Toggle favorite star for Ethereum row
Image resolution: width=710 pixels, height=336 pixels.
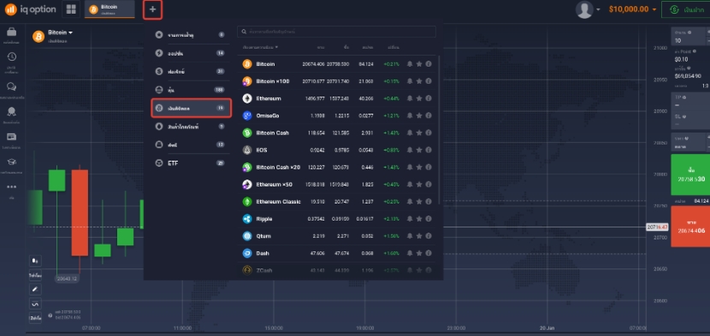tap(419, 98)
